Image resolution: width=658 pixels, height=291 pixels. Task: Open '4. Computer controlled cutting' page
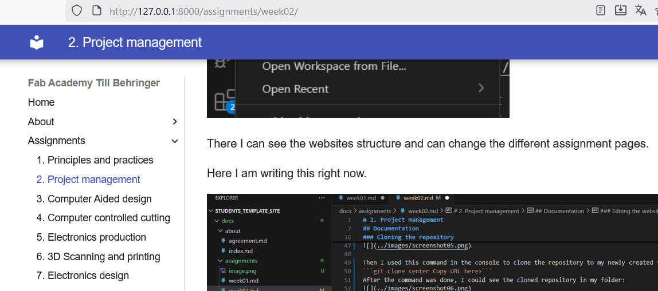pos(103,218)
